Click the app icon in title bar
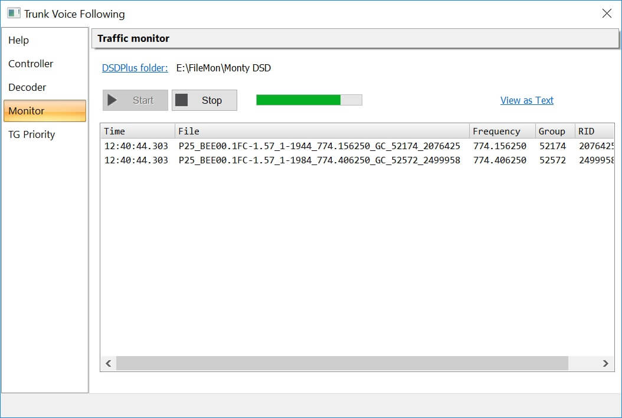 (x=14, y=13)
